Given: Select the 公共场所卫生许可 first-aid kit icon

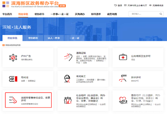Looking at the screenshot, I should click(123, 57).
